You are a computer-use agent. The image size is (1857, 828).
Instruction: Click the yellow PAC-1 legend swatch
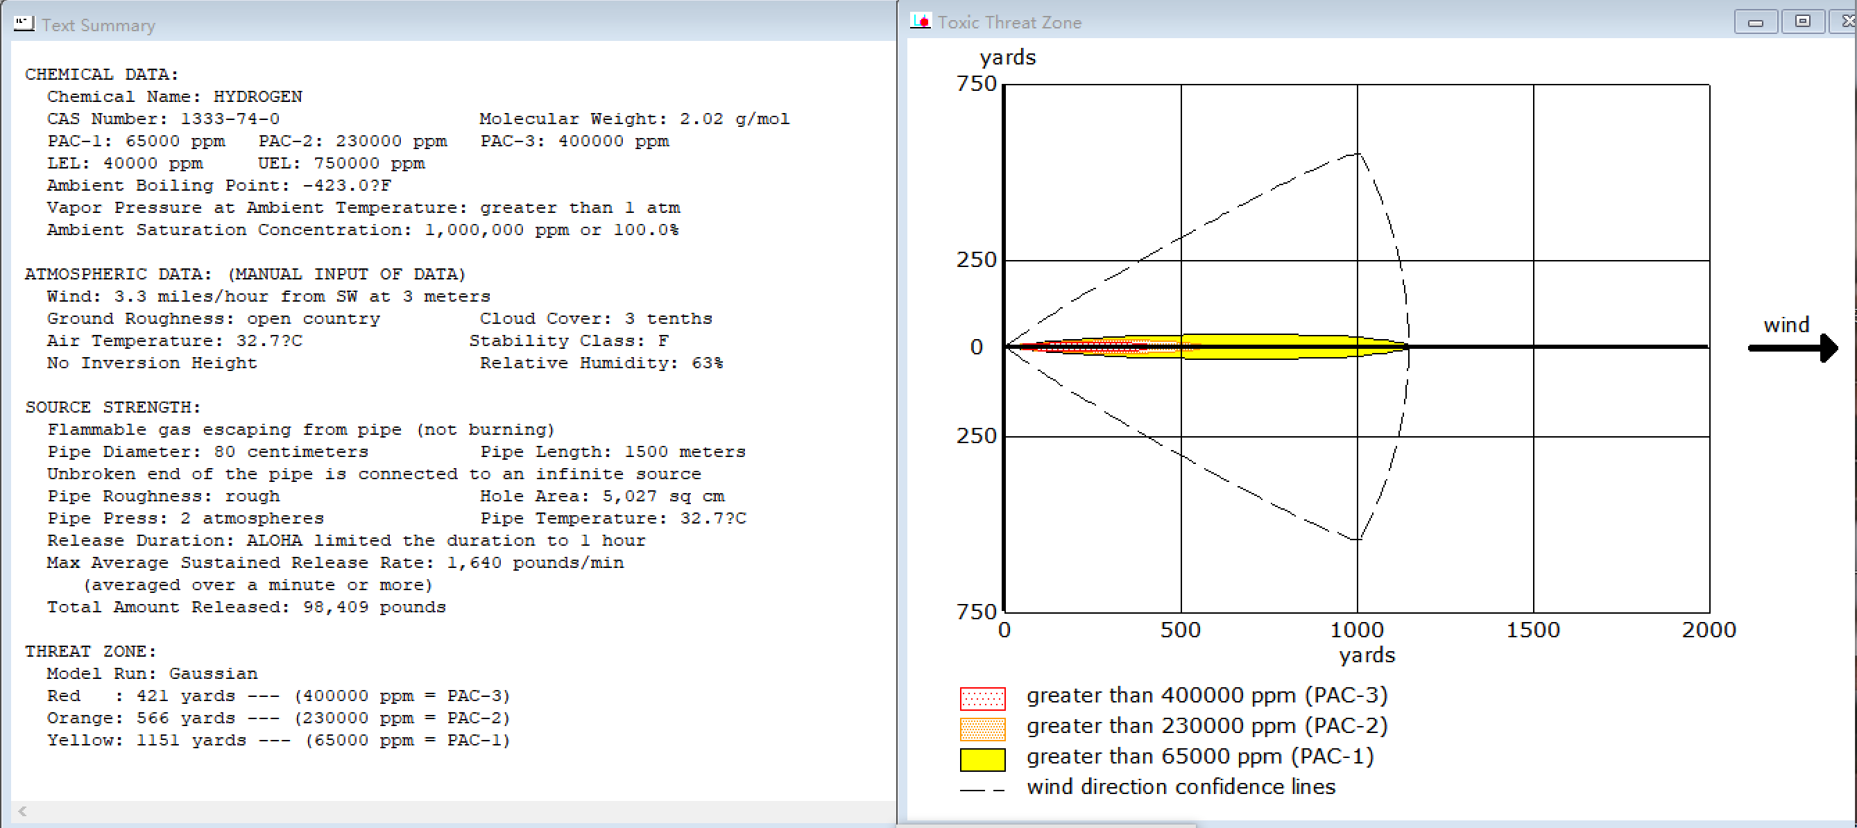[982, 759]
